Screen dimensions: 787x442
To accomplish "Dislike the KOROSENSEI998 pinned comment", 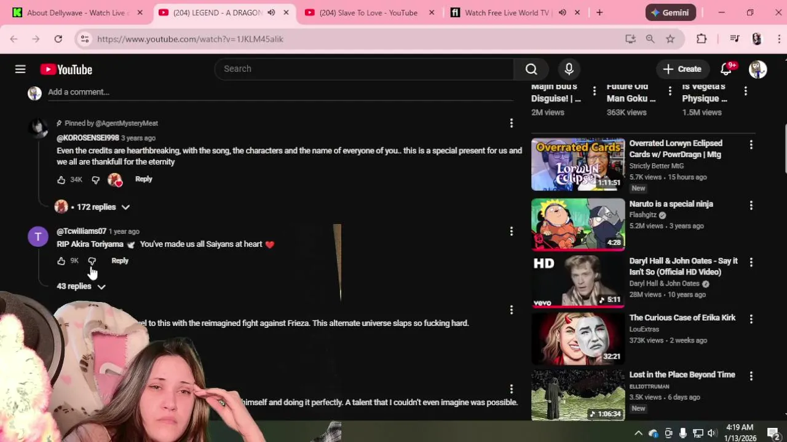I will (x=95, y=179).
